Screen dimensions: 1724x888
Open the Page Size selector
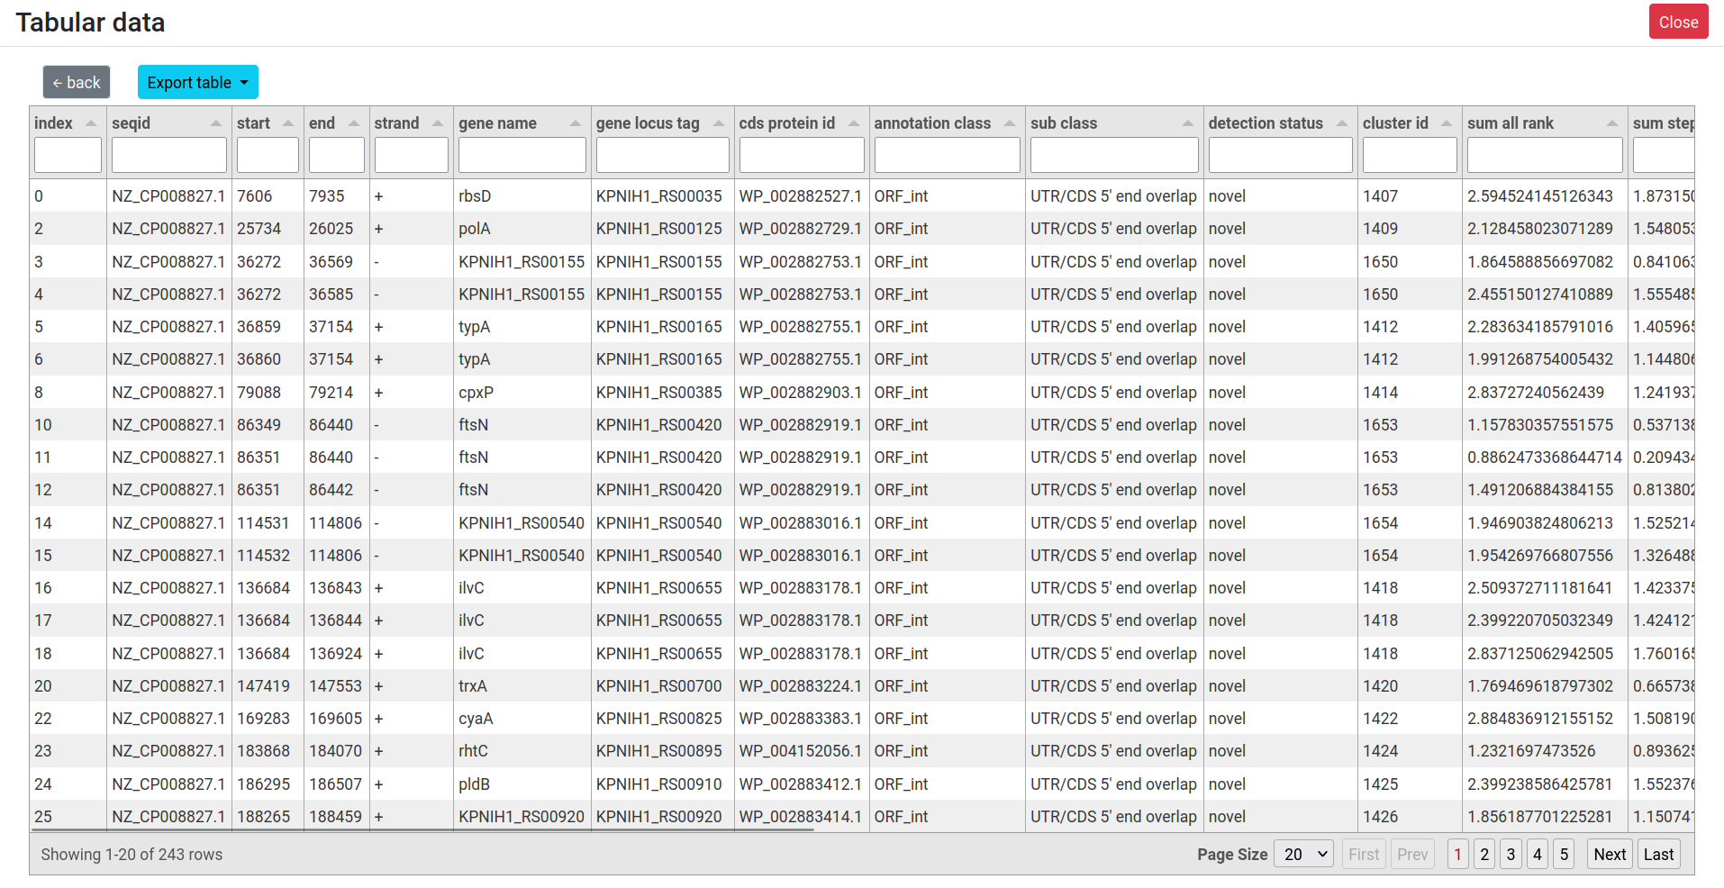(1303, 855)
